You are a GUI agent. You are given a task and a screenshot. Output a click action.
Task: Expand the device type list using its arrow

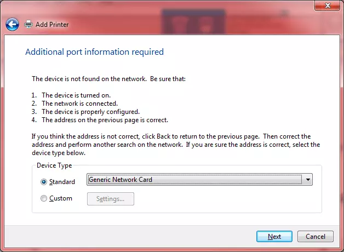click(x=308, y=180)
